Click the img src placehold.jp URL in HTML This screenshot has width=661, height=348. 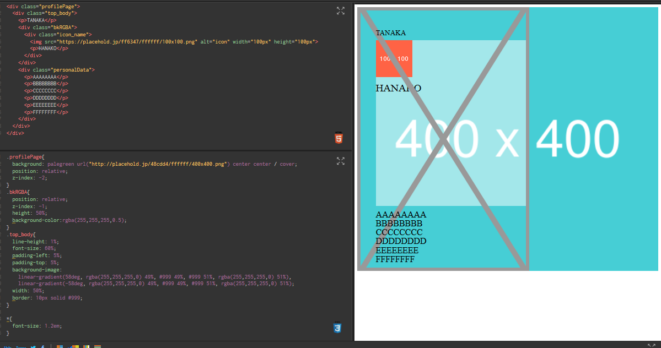128,42
